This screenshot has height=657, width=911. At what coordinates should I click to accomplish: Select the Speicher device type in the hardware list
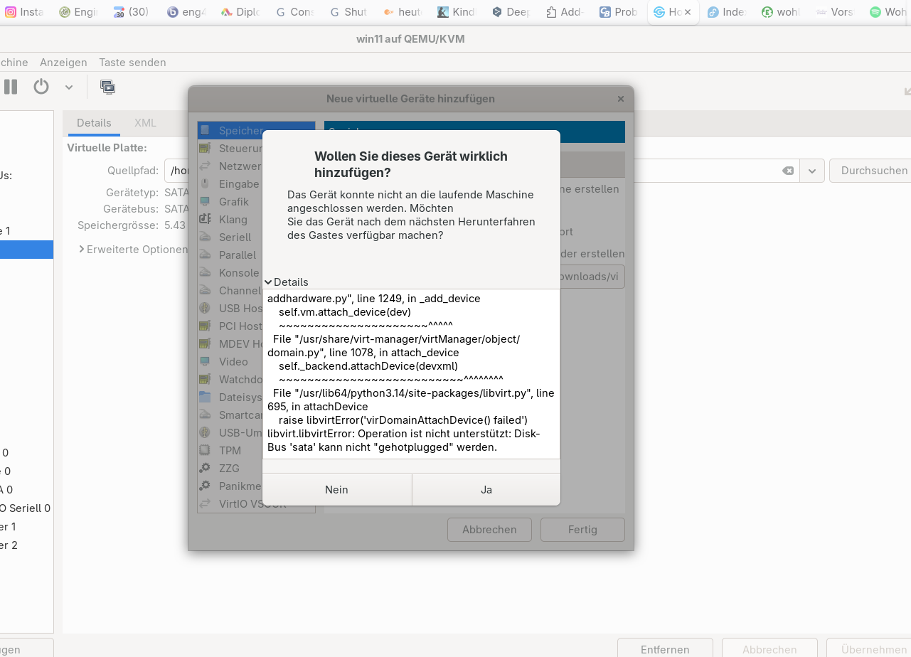(x=256, y=130)
